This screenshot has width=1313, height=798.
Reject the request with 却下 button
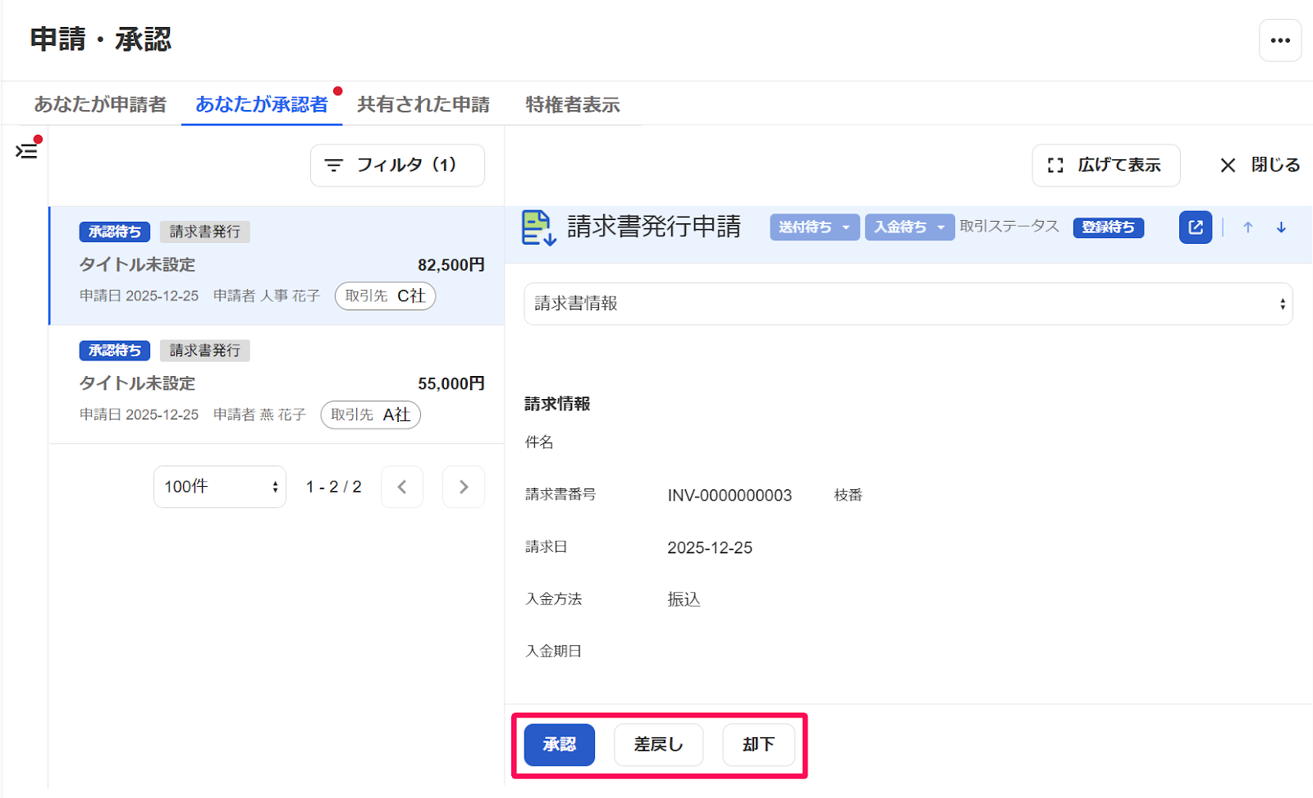[x=758, y=745]
